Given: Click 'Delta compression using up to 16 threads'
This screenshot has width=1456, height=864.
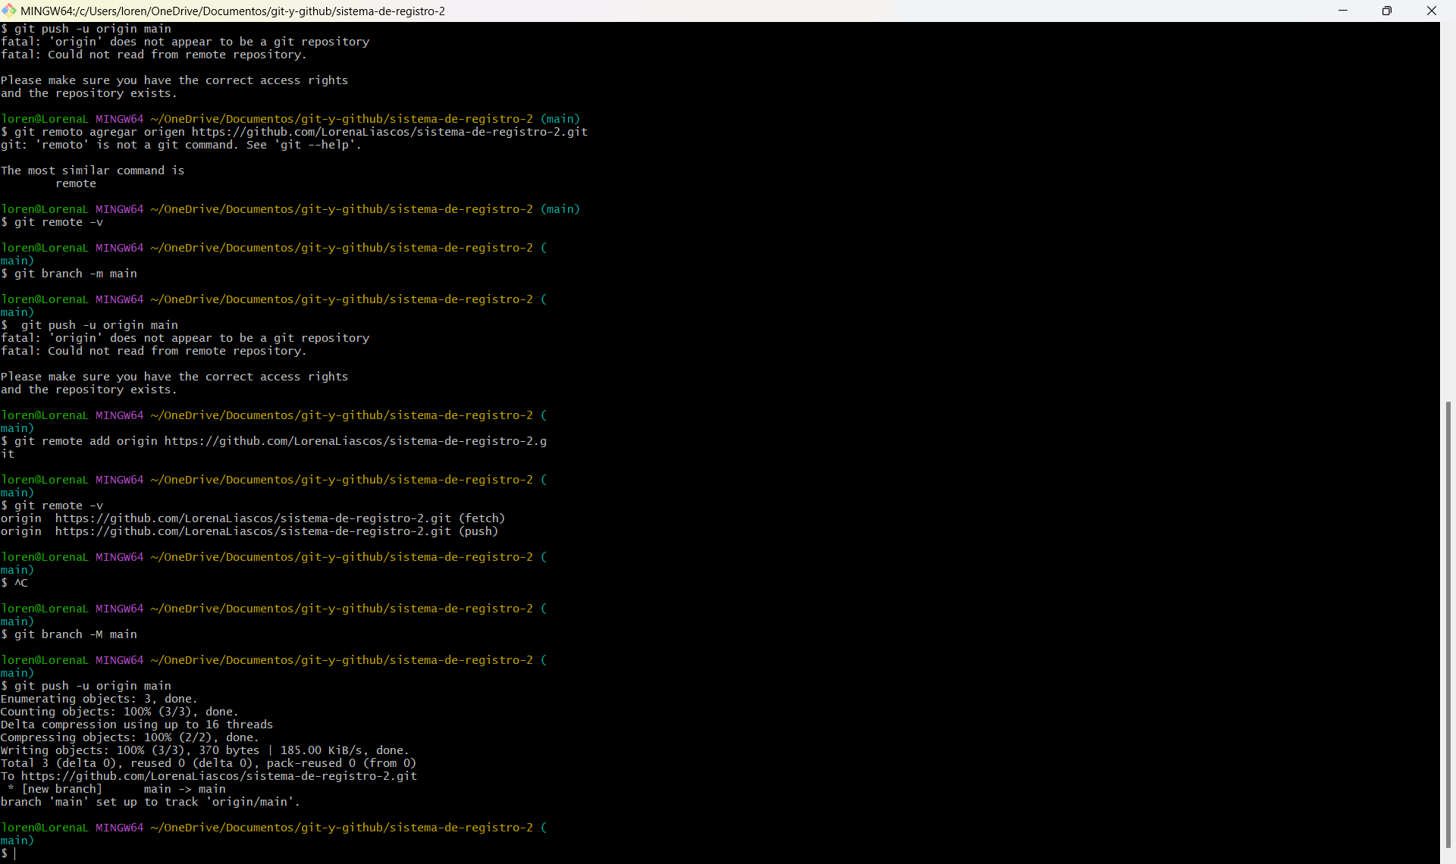Looking at the screenshot, I should point(136,725).
